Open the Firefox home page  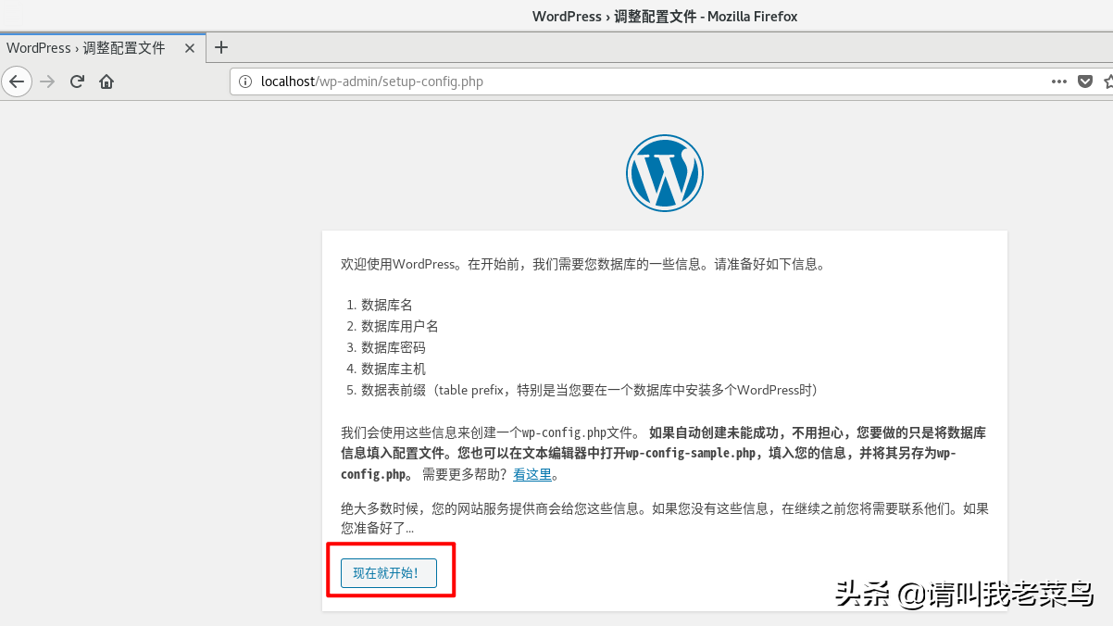[106, 81]
